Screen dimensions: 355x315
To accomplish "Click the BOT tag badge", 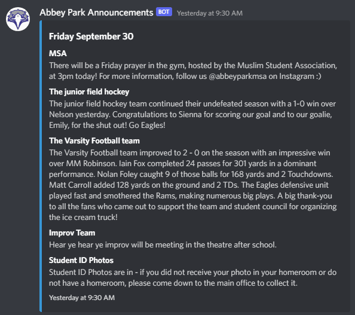I will (164, 12).
